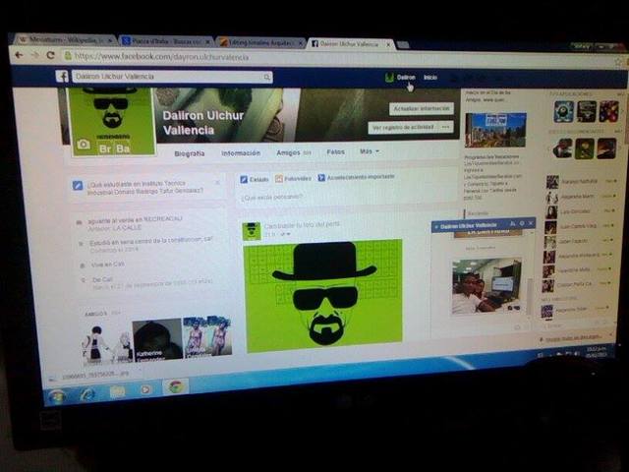Click the add-friends icon in the chat header
The image size is (629, 472).
pos(513,223)
